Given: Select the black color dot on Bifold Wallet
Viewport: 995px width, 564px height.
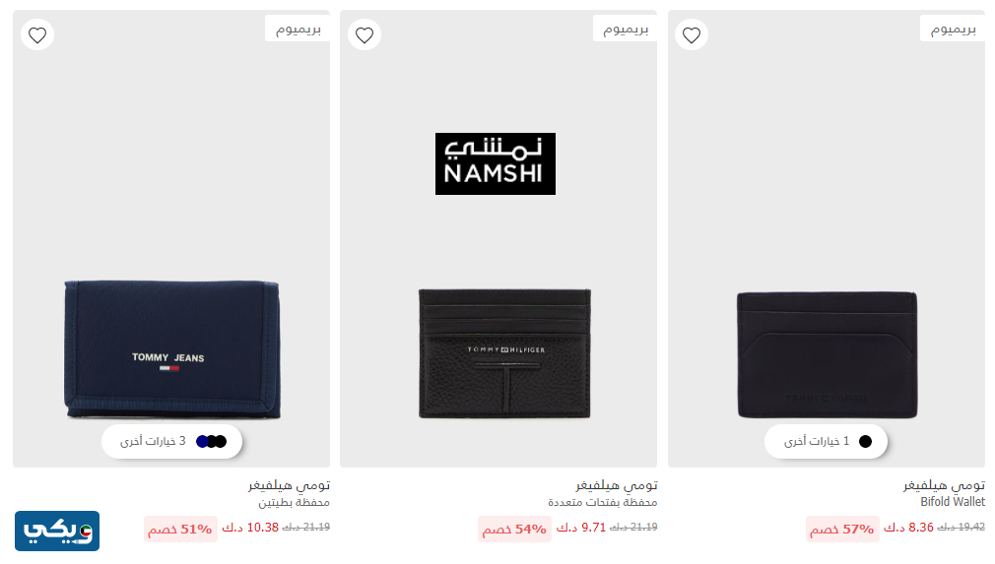Looking at the screenshot, I should (x=865, y=442).
